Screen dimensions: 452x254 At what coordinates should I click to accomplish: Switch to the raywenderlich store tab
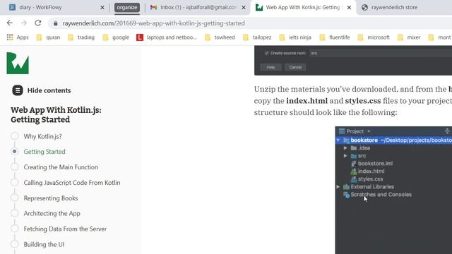click(394, 8)
